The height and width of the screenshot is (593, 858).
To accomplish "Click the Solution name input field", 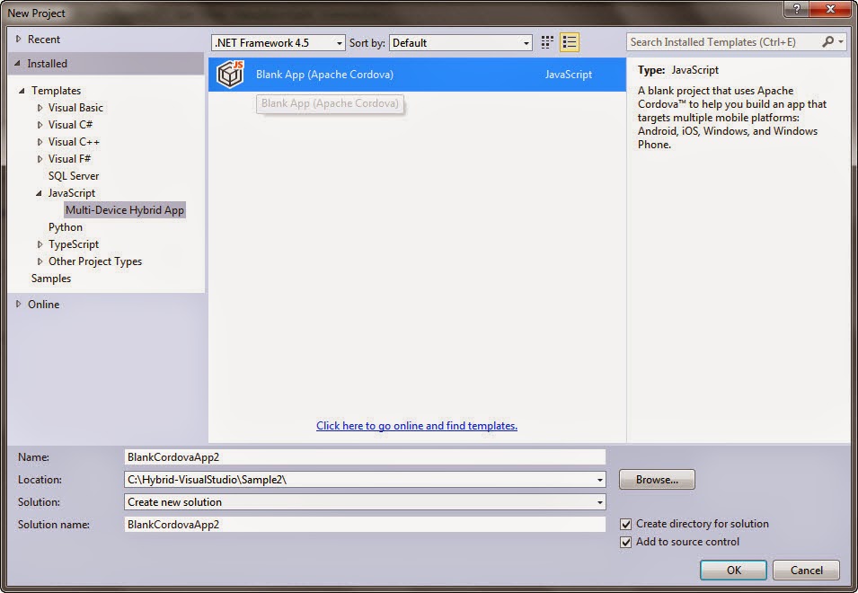I will coord(365,525).
